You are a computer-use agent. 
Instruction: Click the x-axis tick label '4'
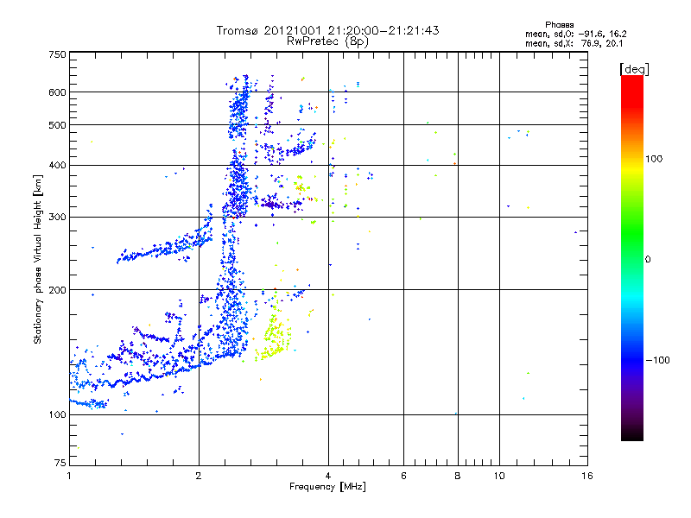(x=328, y=476)
